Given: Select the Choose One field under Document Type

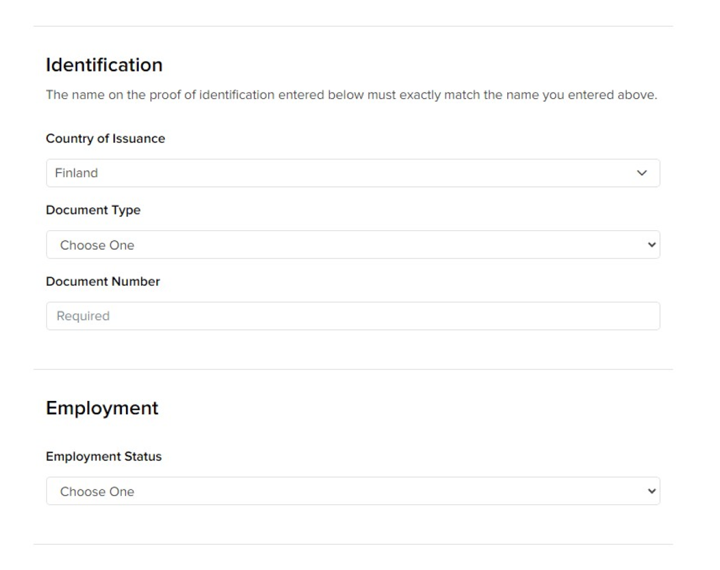Looking at the screenshot, I should [353, 245].
